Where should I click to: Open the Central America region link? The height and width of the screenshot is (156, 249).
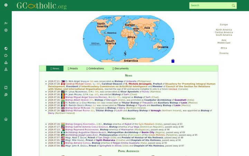[x=224, y=32]
